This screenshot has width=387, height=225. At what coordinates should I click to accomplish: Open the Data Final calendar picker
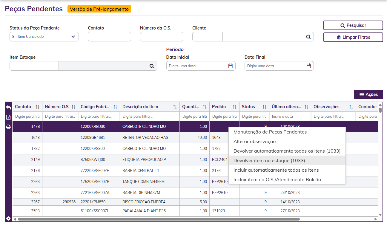point(309,66)
